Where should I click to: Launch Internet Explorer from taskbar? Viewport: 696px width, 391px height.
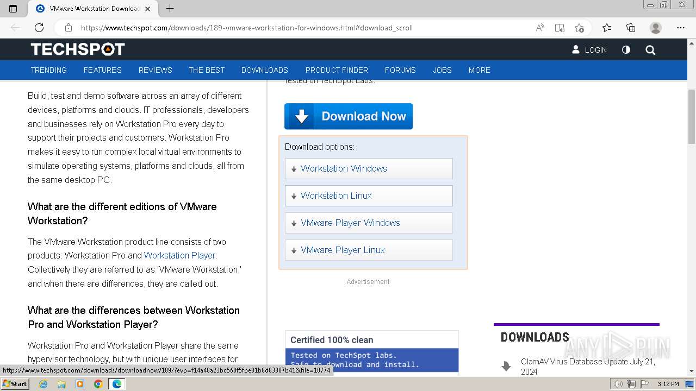pyautogui.click(x=43, y=384)
